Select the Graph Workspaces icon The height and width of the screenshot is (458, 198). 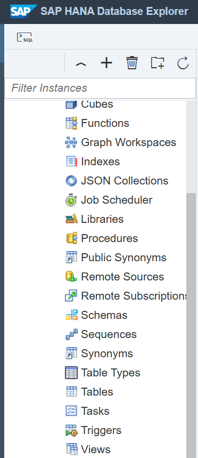pyautogui.click(x=71, y=142)
